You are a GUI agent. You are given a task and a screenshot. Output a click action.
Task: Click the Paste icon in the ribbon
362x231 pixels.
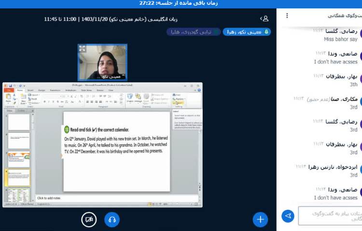click(x=8, y=98)
